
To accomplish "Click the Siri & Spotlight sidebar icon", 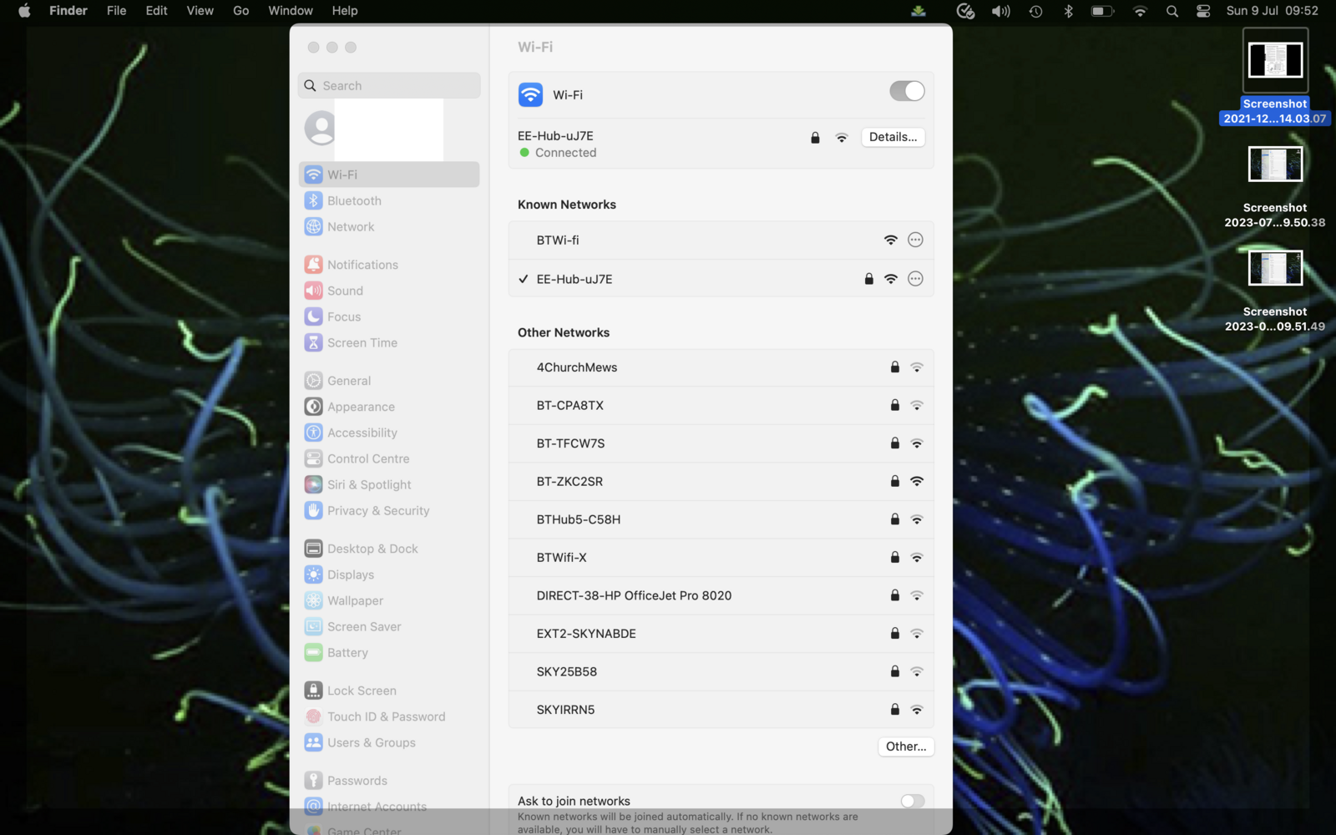I will point(314,484).
